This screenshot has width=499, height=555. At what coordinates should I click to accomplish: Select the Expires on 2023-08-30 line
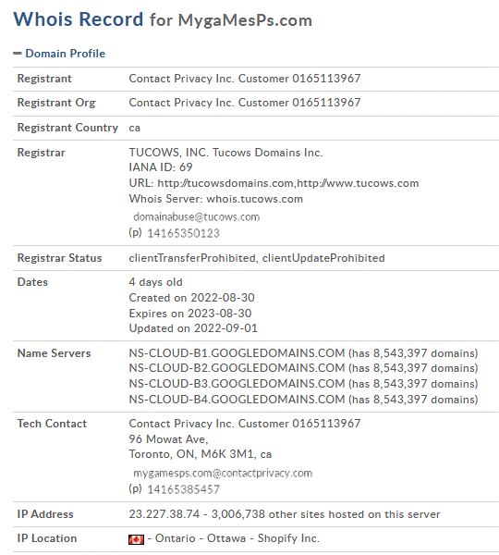point(190,314)
